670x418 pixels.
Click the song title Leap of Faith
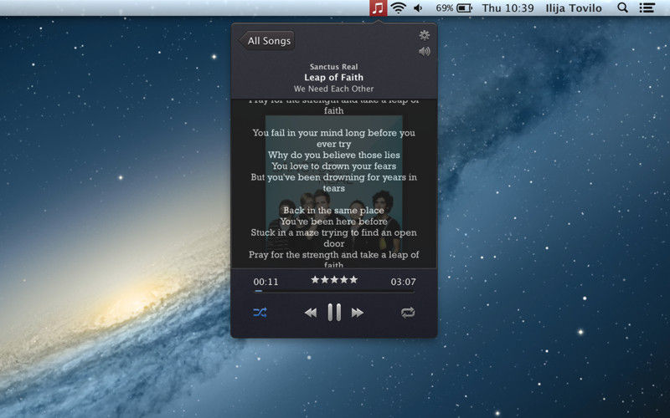pyautogui.click(x=333, y=77)
